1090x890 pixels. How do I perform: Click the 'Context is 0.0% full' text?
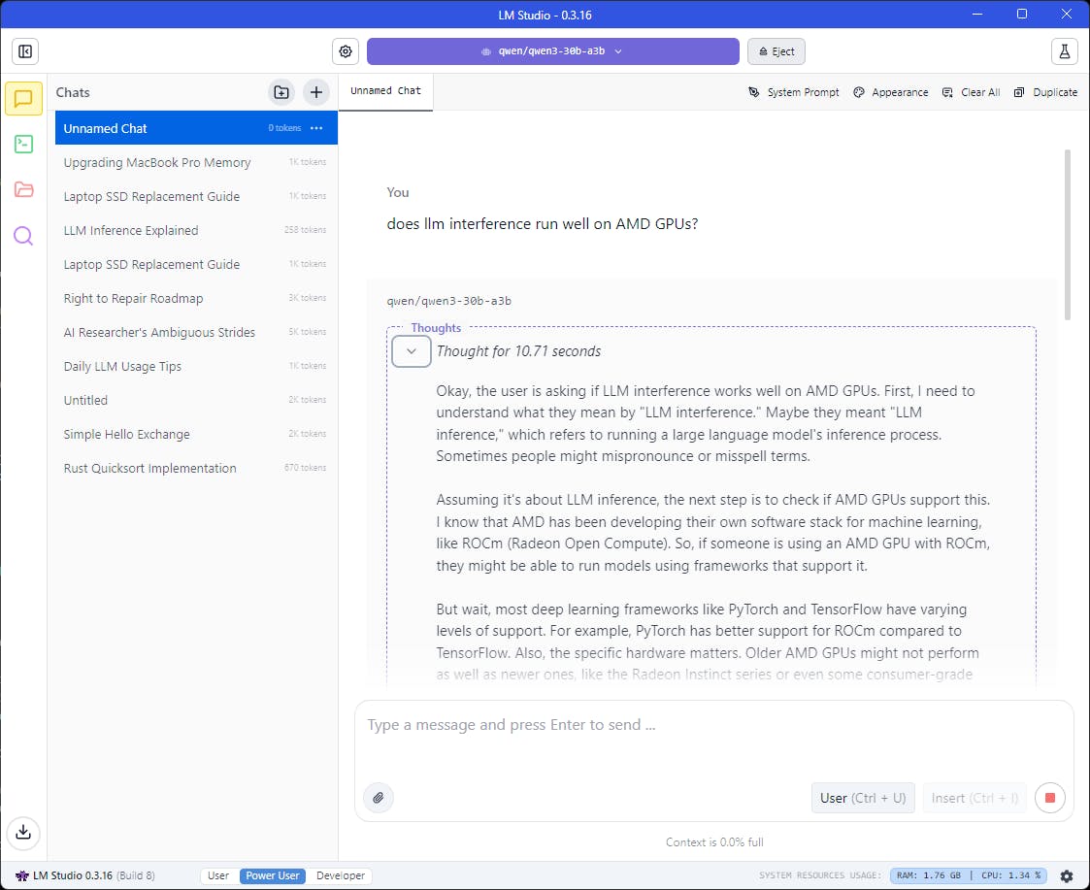pyautogui.click(x=714, y=842)
